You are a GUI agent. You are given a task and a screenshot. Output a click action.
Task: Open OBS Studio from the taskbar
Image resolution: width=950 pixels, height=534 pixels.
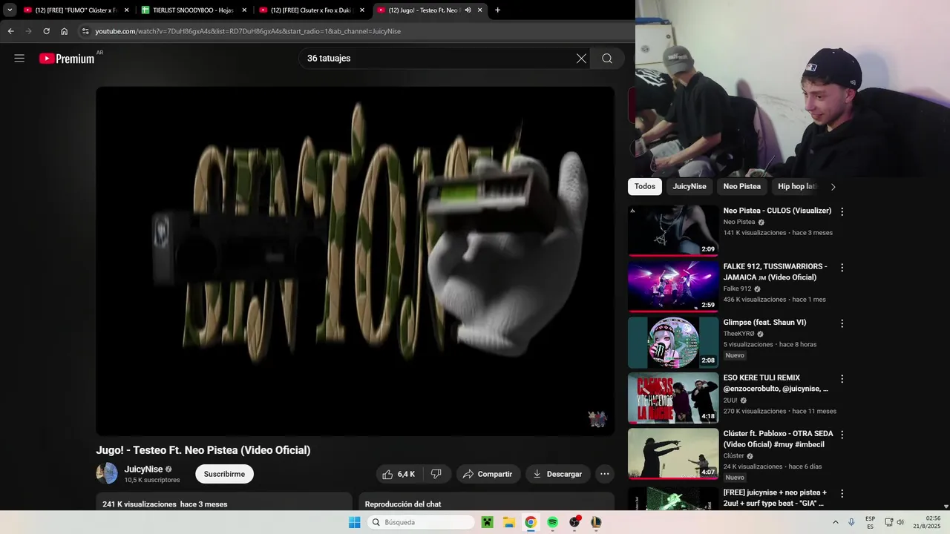(x=574, y=522)
